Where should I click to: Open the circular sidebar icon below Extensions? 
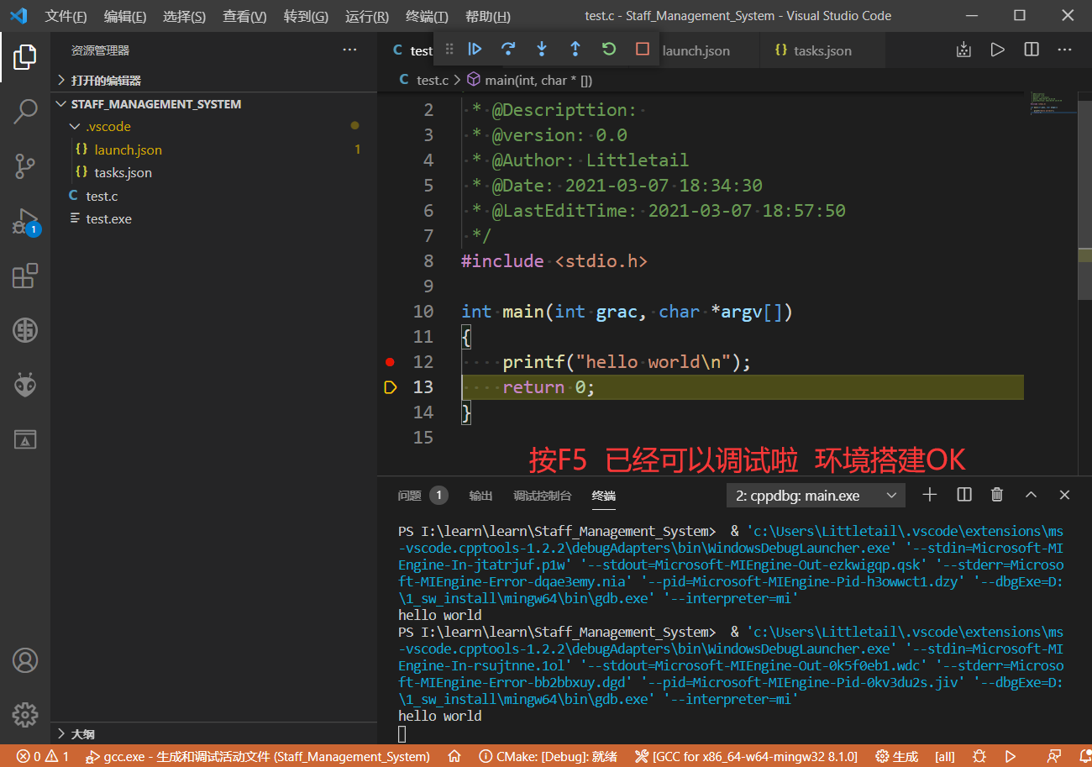(x=25, y=330)
